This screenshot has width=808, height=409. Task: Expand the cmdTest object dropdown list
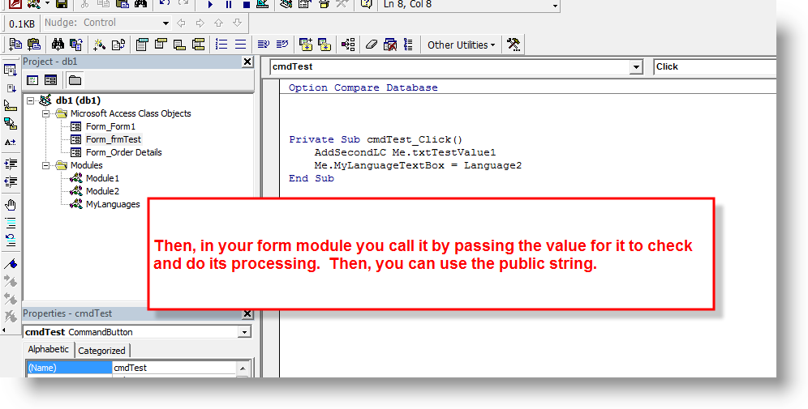tap(635, 67)
